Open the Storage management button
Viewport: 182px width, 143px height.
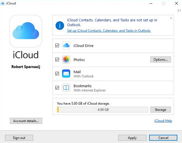tap(161, 109)
